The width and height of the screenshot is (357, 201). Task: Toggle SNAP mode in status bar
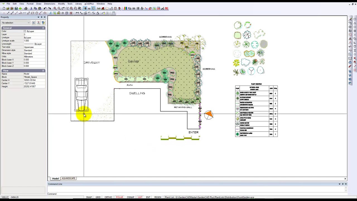coord(89,197)
